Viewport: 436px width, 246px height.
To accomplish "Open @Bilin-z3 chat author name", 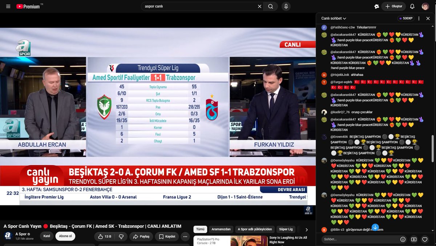I will point(337,230).
